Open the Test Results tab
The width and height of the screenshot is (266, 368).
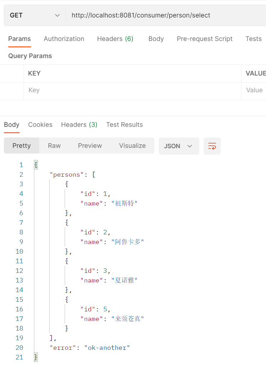124,125
